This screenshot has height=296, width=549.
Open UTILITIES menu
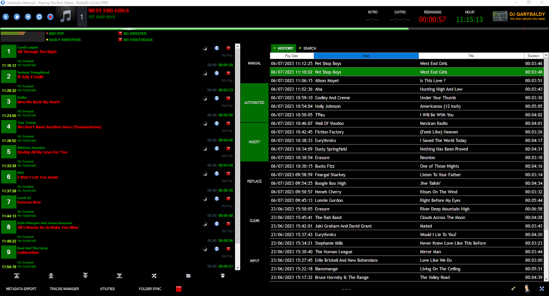pos(107,289)
